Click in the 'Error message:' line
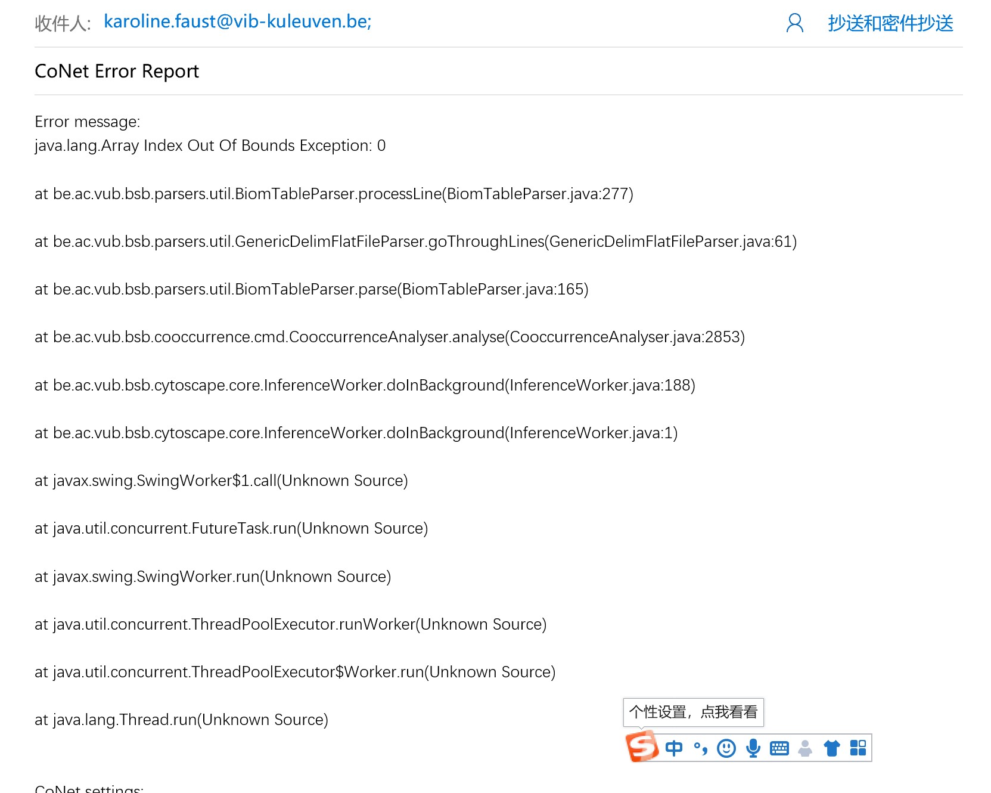 click(x=88, y=122)
